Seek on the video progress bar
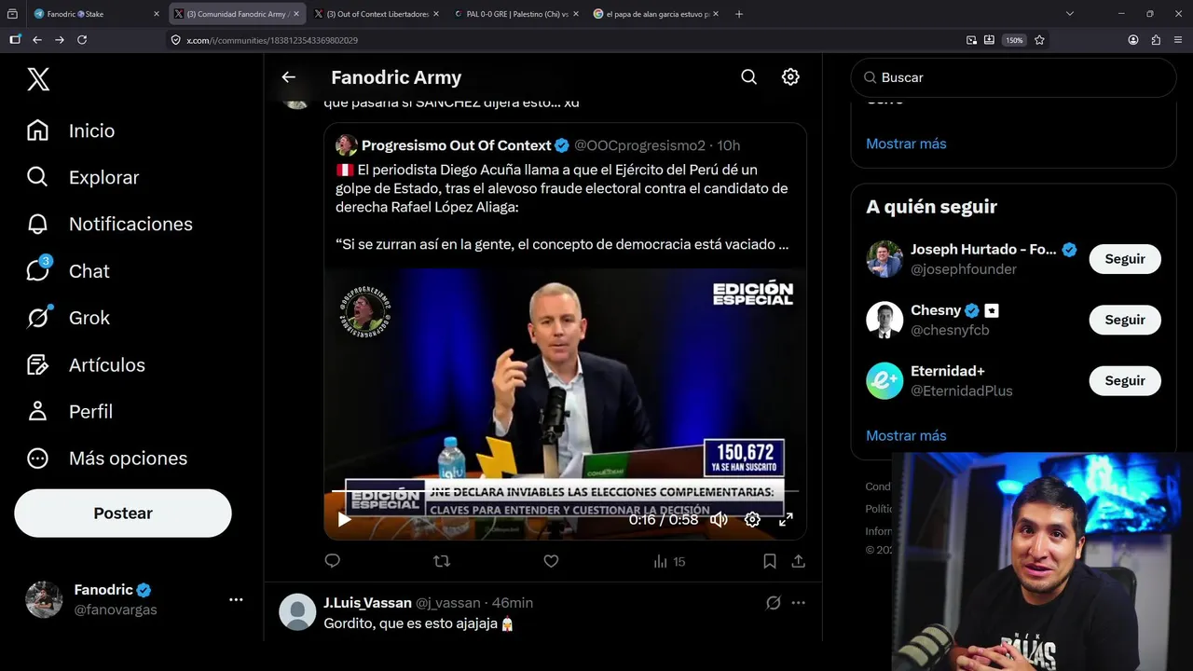The height and width of the screenshot is (671, 1193). [x=565, y=491]
